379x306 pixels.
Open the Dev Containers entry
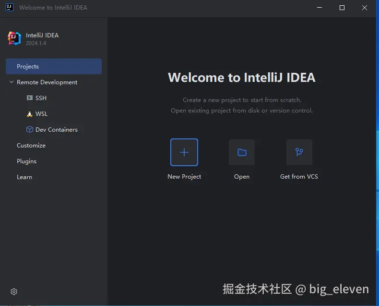click(x=57, y=130)
